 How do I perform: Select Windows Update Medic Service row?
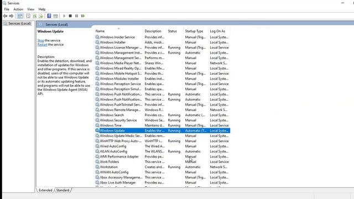(162, 135)
